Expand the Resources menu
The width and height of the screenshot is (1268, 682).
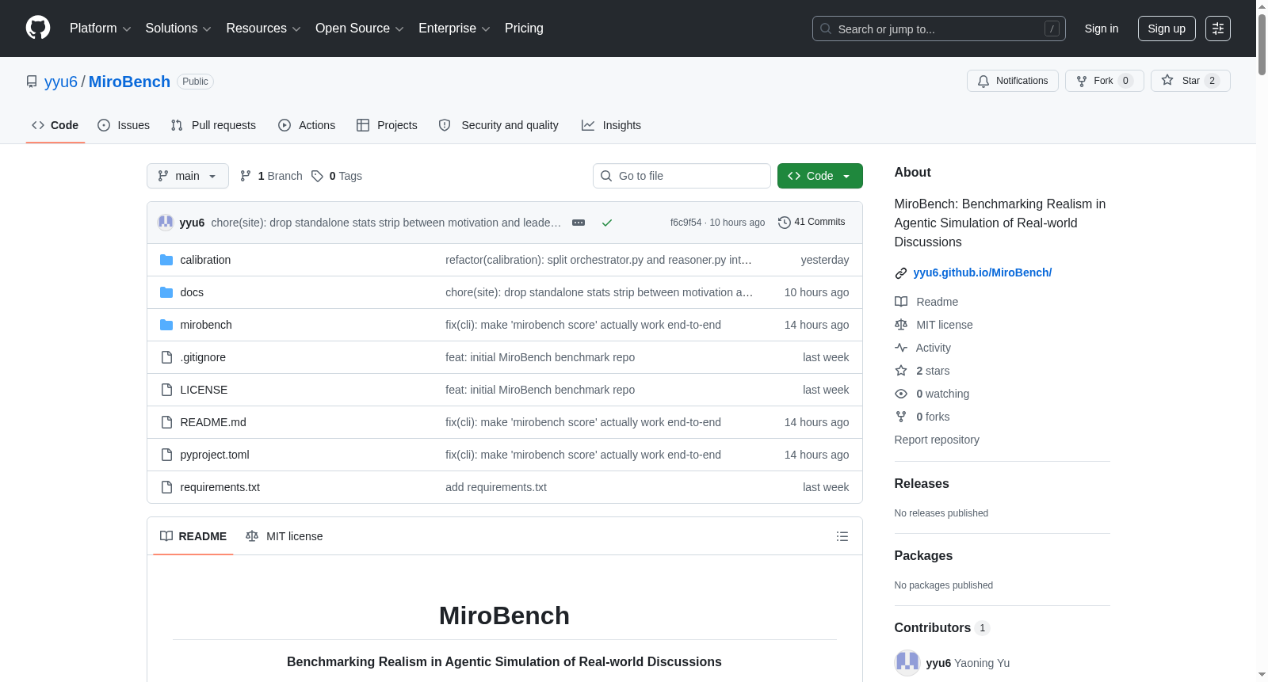263,29
